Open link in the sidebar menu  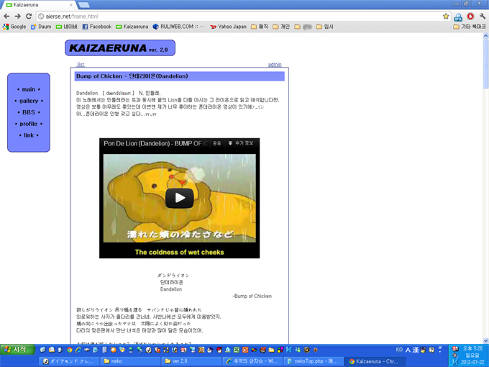point(29,135)
